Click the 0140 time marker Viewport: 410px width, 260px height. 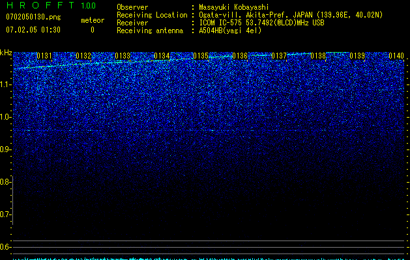[396, 56]
